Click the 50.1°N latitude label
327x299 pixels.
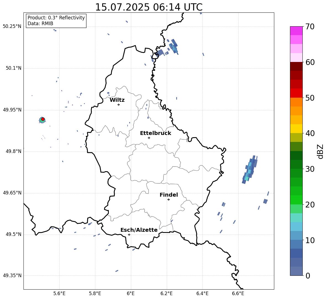[14, 68]
